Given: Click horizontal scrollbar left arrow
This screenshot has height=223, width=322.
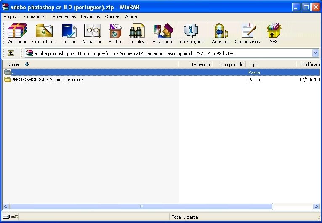Looking at the screenshot, I should pos(5,206).
